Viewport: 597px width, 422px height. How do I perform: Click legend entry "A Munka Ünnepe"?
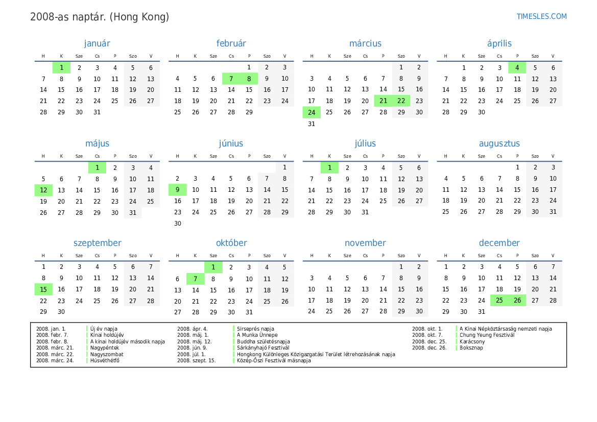point(257,335)
